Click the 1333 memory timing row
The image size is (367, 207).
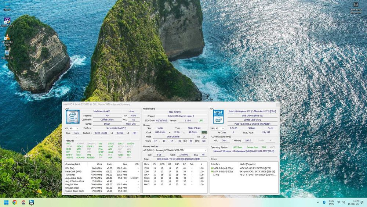coord(175,168)
